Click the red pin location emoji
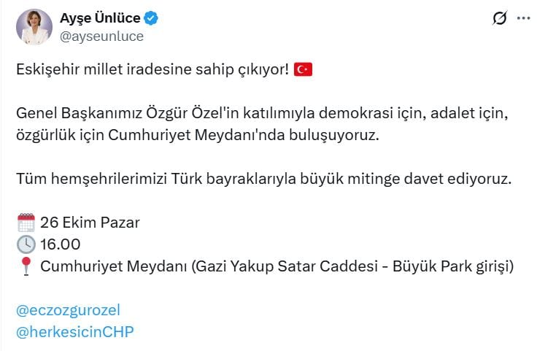This screenshot has height=351, width=545. [x=26, y=266]
